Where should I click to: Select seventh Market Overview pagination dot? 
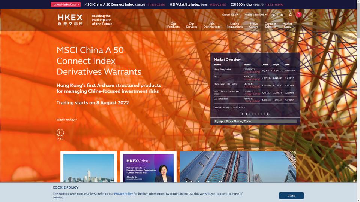264,114
